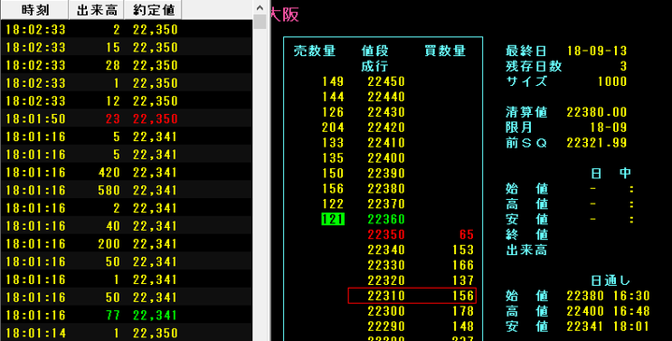This screenshot has width=672, height=341.
Task: Click price 22420 in the order book
Action: point(386,128)
